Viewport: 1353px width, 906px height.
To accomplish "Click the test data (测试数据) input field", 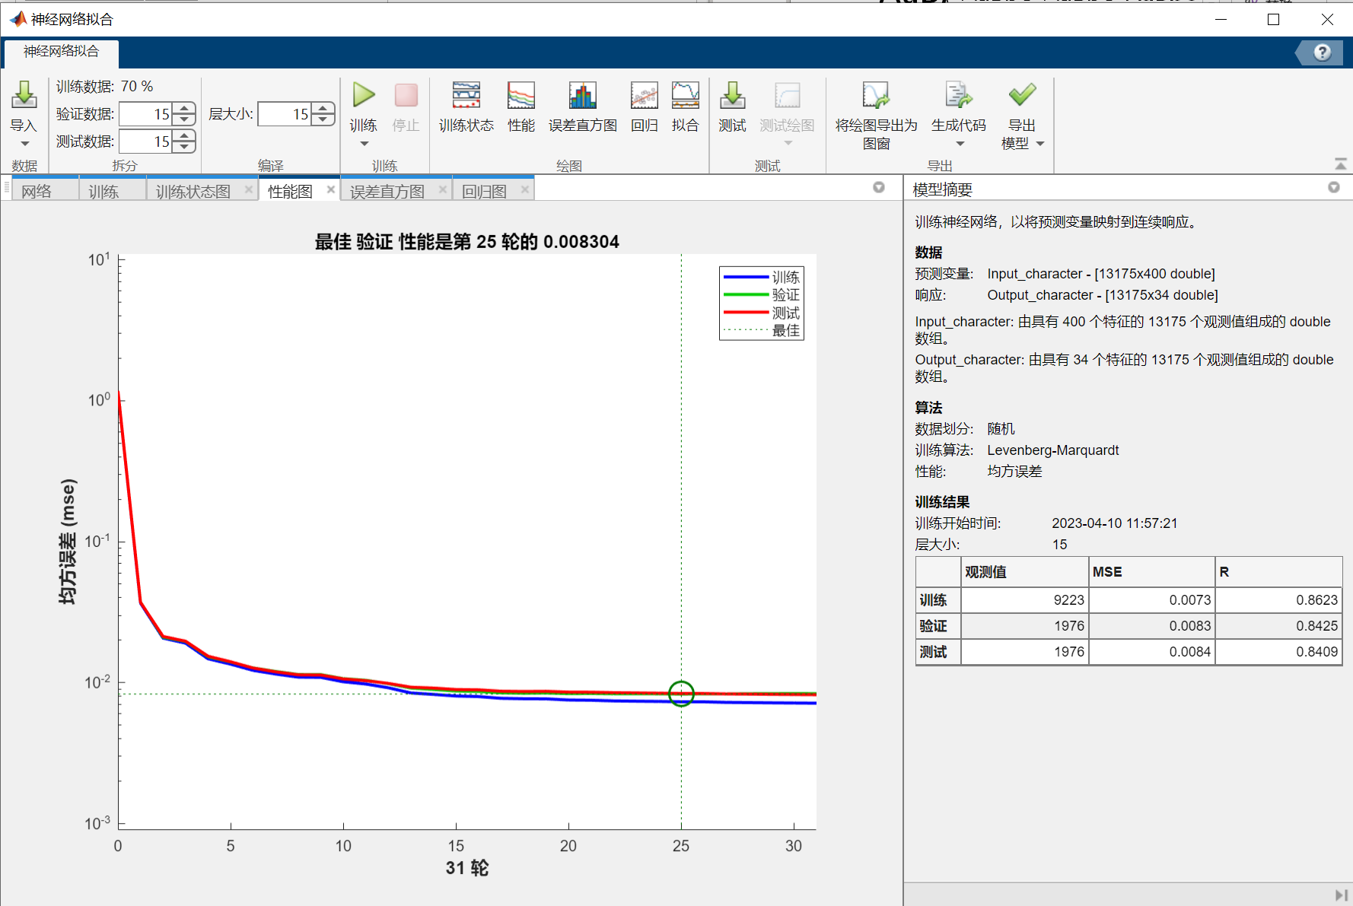I will 146,141.
